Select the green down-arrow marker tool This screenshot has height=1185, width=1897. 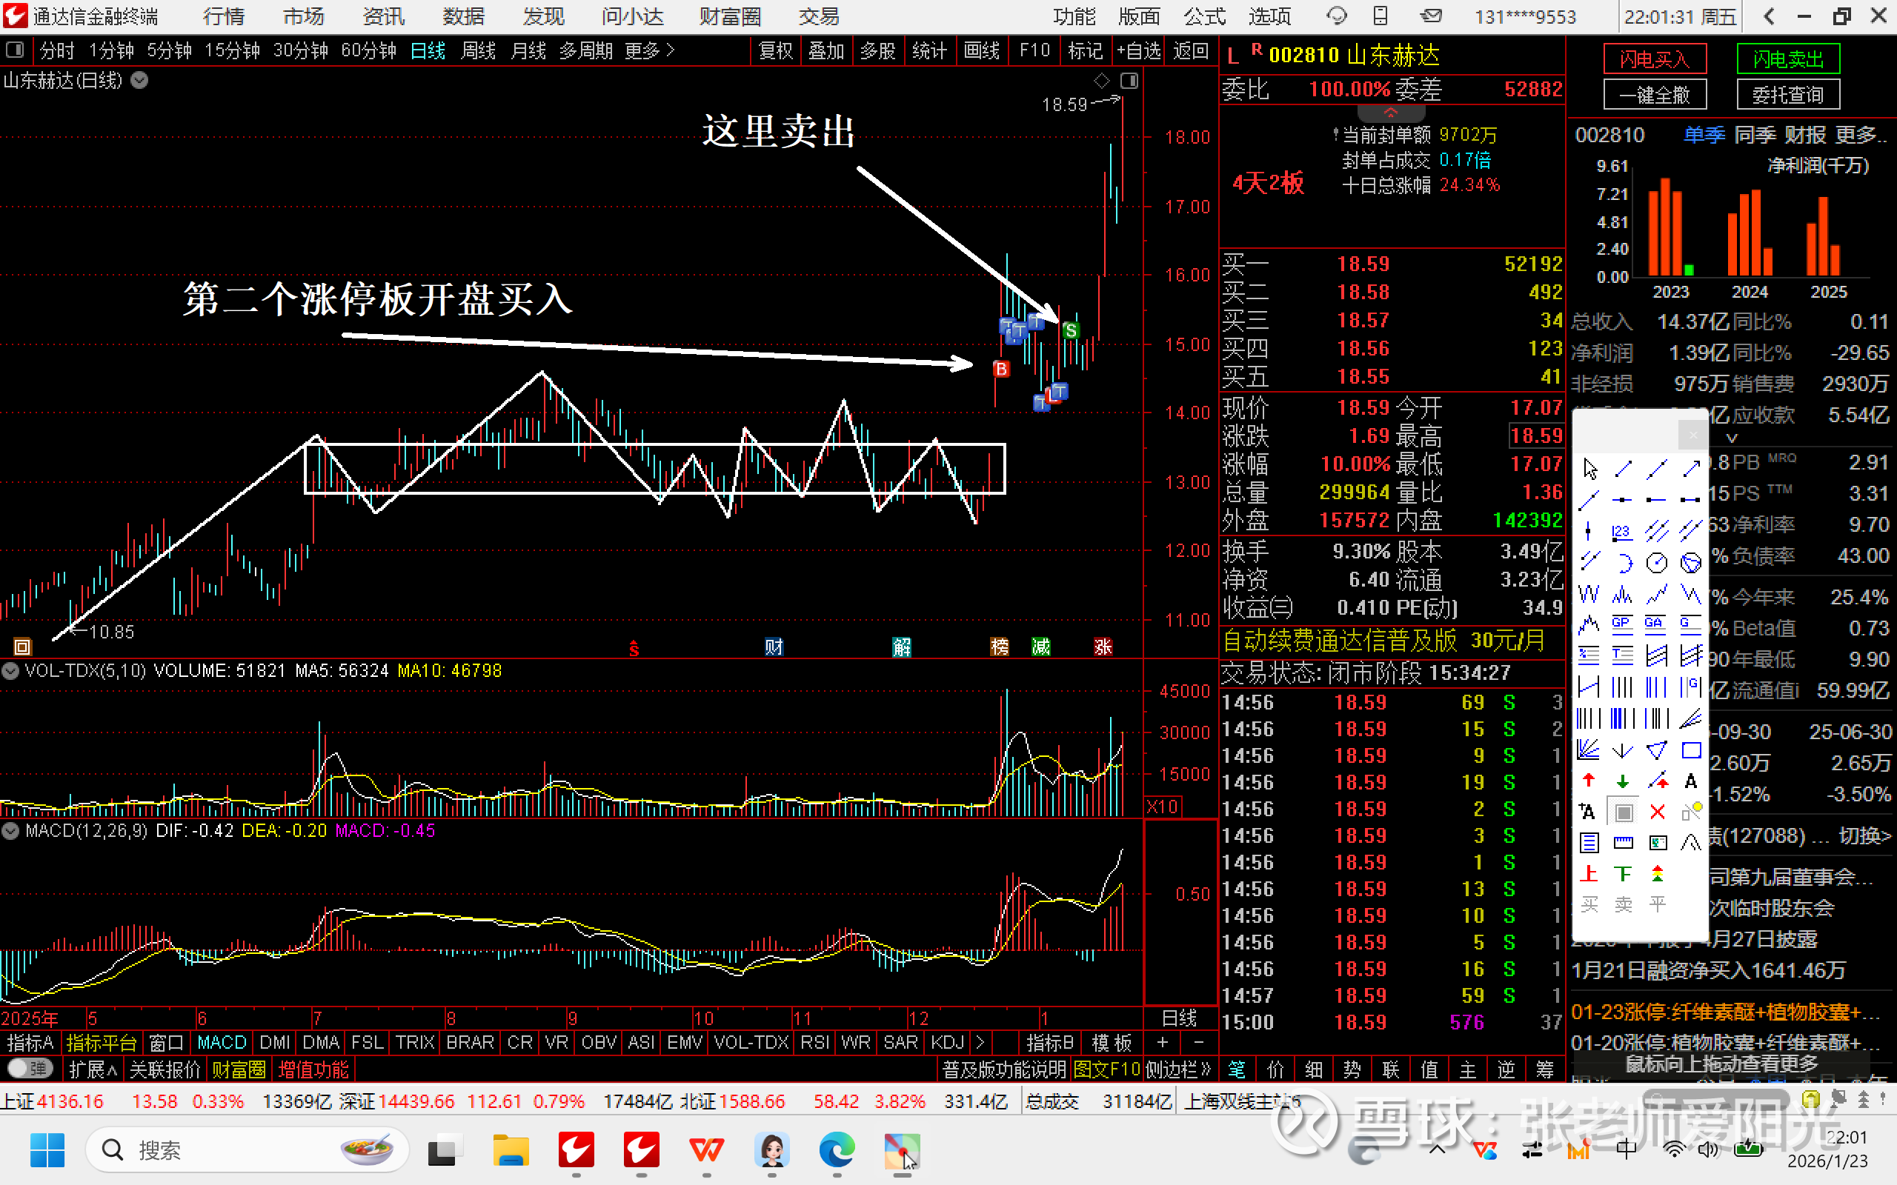point(1623,781)
